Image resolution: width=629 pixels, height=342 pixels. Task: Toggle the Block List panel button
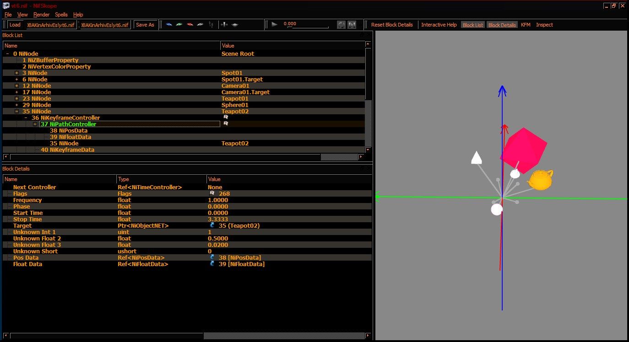(473, 25)
